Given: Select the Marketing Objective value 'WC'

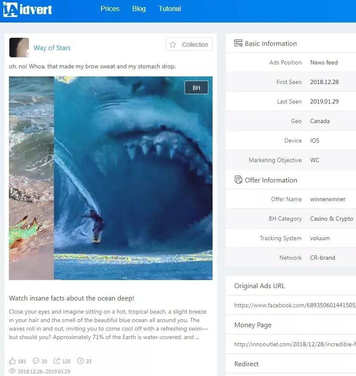Looking at the screenshot, I should click(x=315, y=160).
